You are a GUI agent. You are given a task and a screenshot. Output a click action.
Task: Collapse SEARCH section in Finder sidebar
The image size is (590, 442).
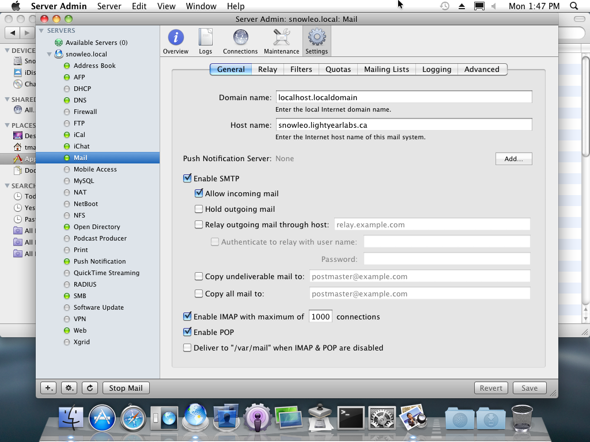[x=7, y=186]
